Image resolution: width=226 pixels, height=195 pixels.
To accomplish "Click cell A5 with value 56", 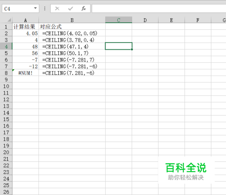I will point(25,53).
